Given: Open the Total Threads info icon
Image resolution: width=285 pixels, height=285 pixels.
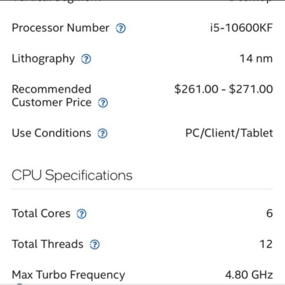Looking at the screenshot, I should tap(95, 245).
